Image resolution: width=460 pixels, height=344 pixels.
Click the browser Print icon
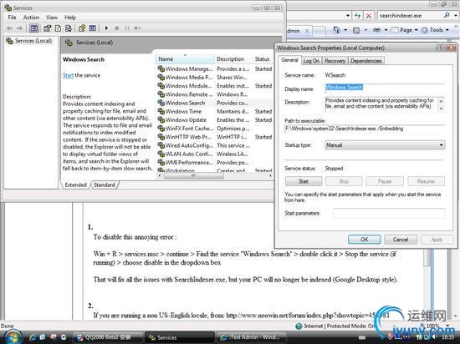point(376,30)
